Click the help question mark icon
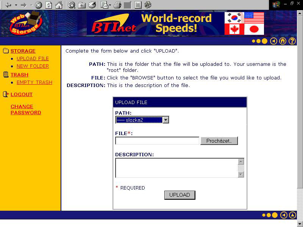Image resolution: width=303 pixels, height=227 pixels. point(292,41)
